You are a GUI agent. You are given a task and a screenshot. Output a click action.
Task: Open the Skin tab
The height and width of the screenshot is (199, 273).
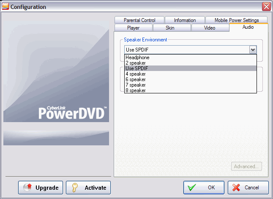tap(172, 28)
